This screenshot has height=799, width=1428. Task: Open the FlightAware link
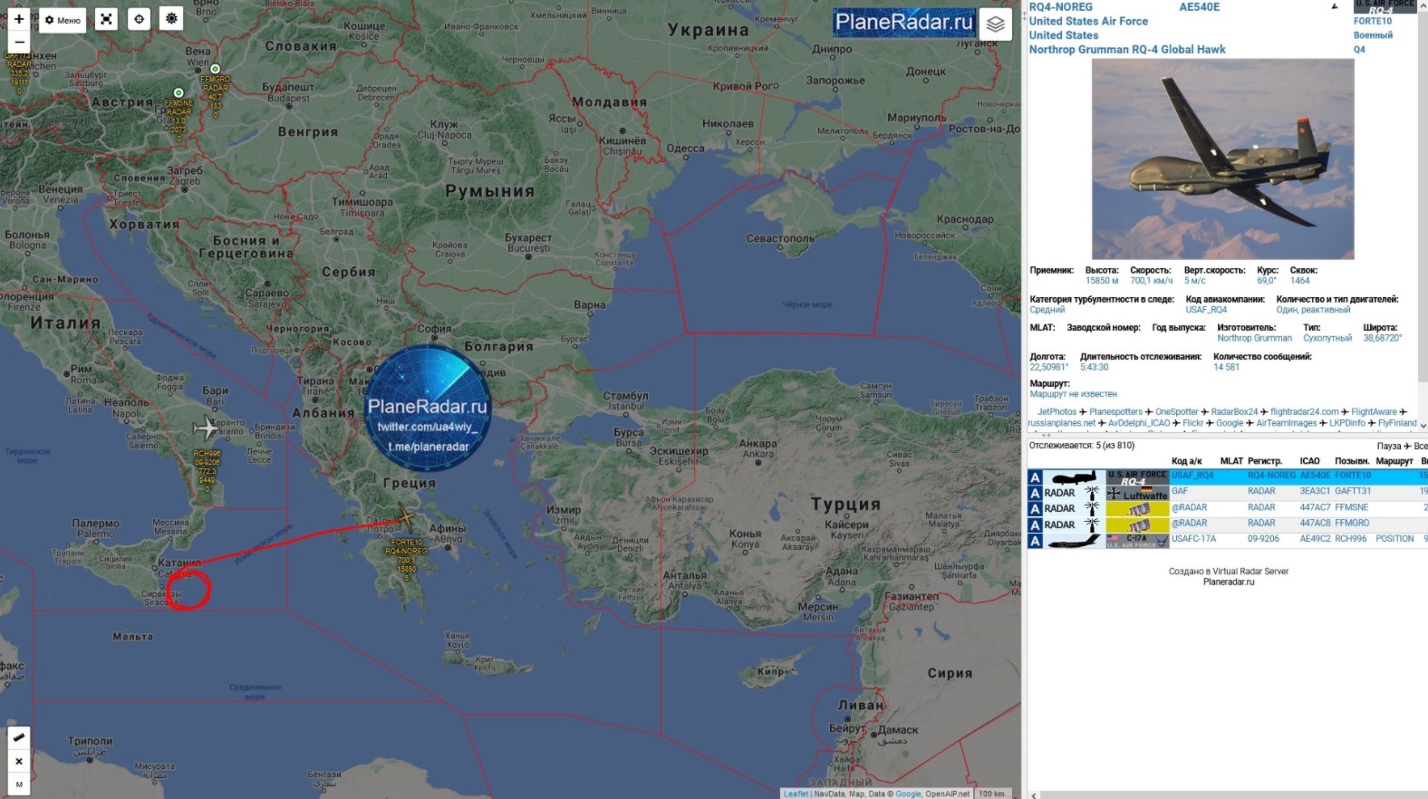point(1374,411)
